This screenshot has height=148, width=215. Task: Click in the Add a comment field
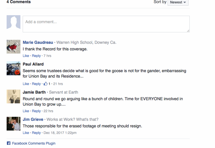point(106,24)
